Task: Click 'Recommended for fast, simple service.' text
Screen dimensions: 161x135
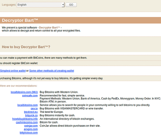Action: (x=62, y=96)
